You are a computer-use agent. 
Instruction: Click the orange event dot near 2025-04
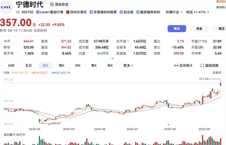pos(49,124)
